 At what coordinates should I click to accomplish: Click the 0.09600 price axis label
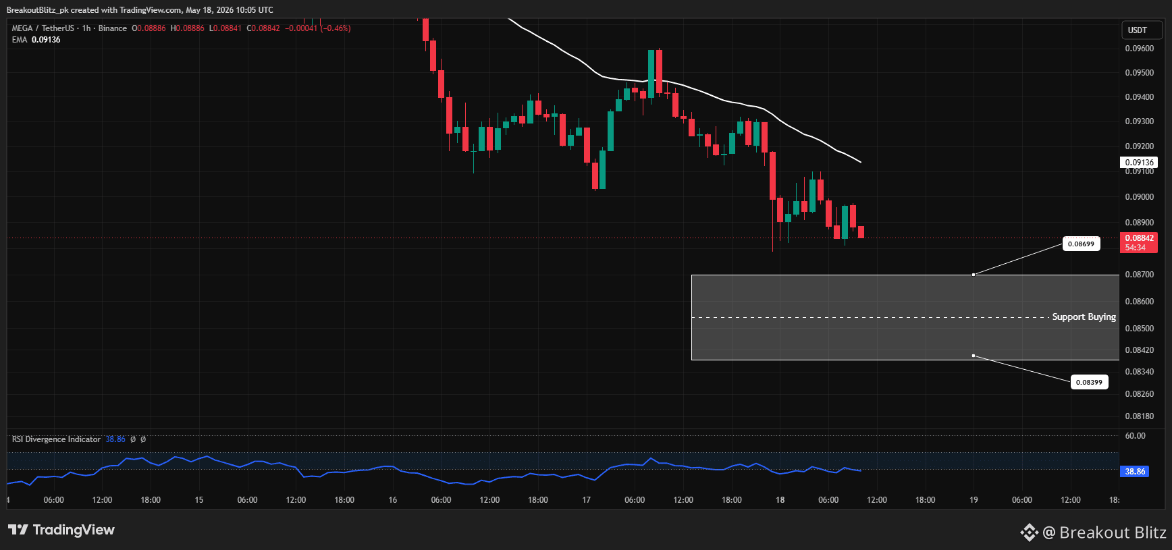[x=1139, y=49]
